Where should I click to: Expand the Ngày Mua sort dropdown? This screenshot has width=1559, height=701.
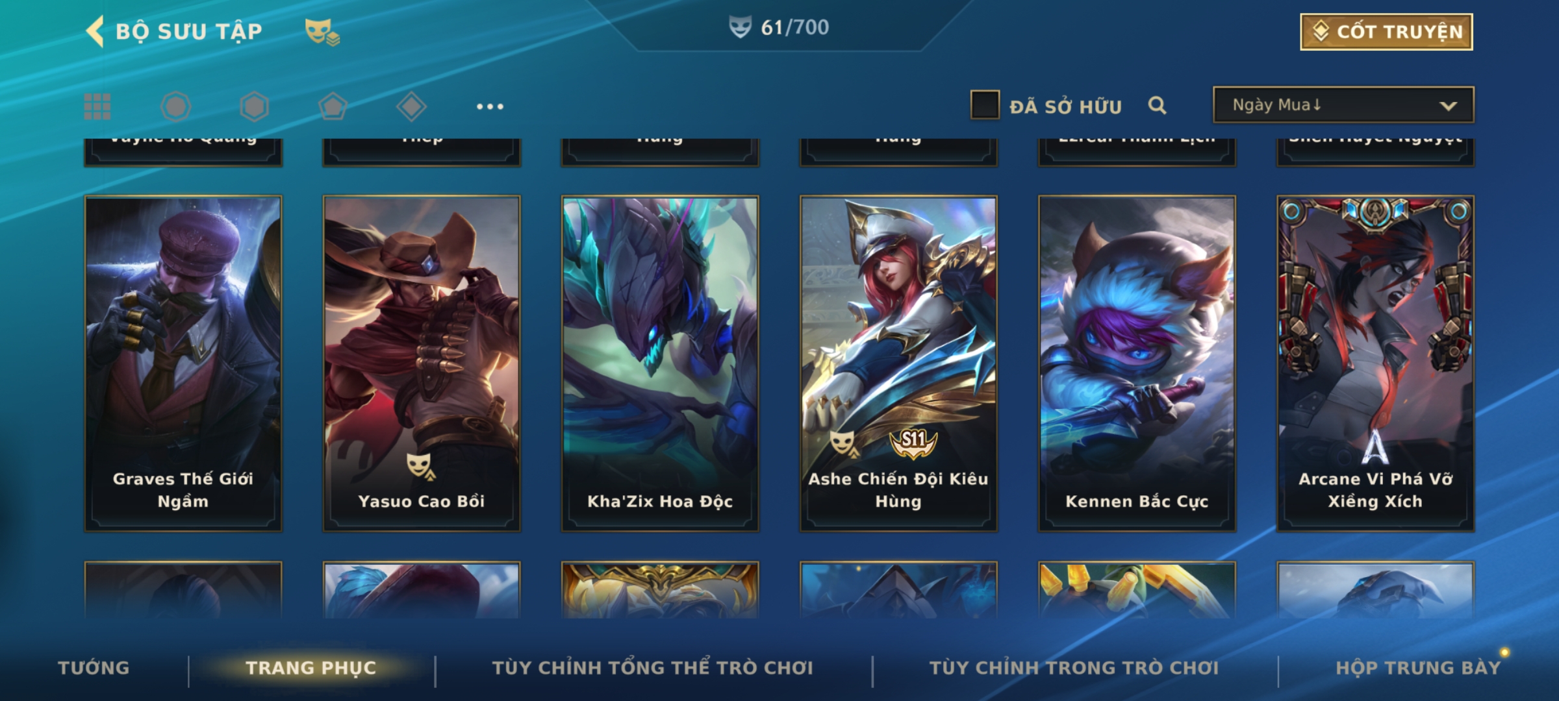click(x=1343, y=105)
